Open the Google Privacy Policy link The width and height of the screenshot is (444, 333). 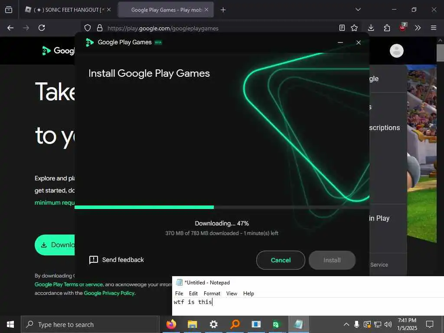pos(109,293)
